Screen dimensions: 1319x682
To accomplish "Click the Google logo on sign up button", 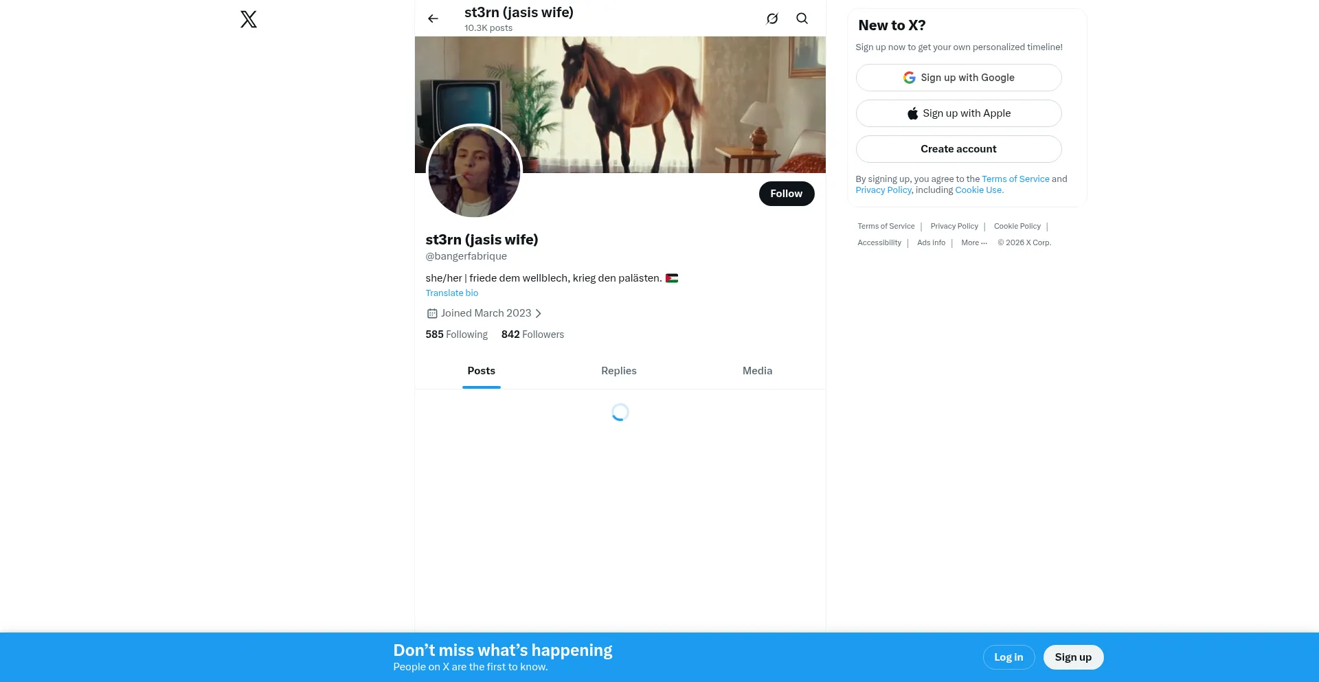I will [909, 78].
